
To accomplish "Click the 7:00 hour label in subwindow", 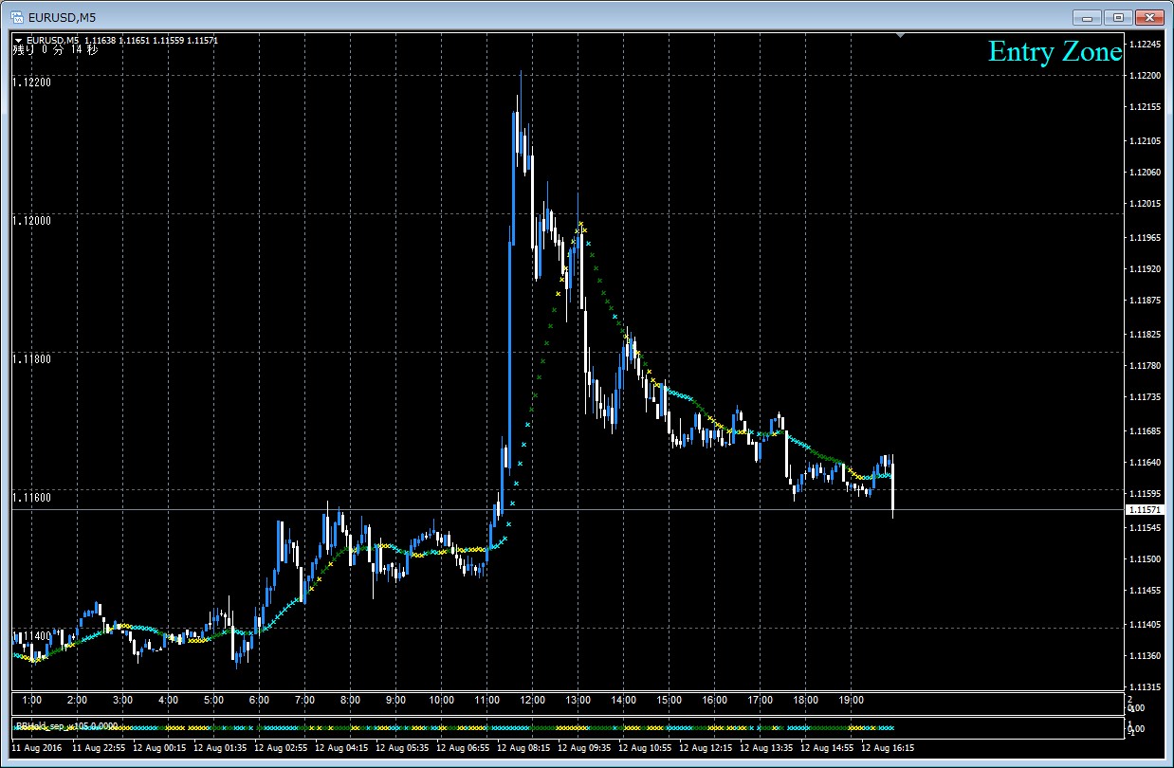I will pos(304,701).
